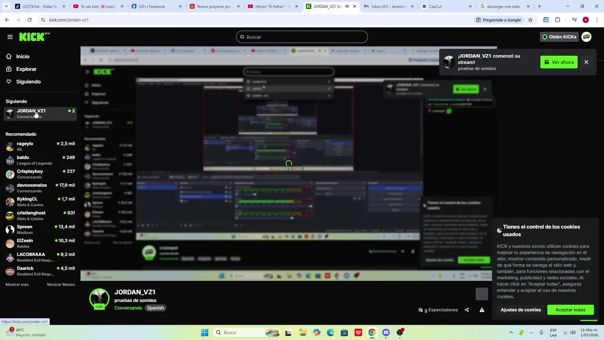Open OBS Studio from the taskbar

coord(400,332)
